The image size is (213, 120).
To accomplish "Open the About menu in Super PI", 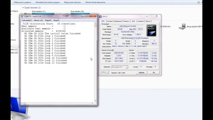I will [x=38, y=20].
